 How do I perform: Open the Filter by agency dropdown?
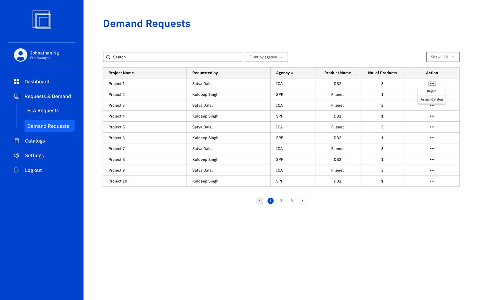pos(266,57)
